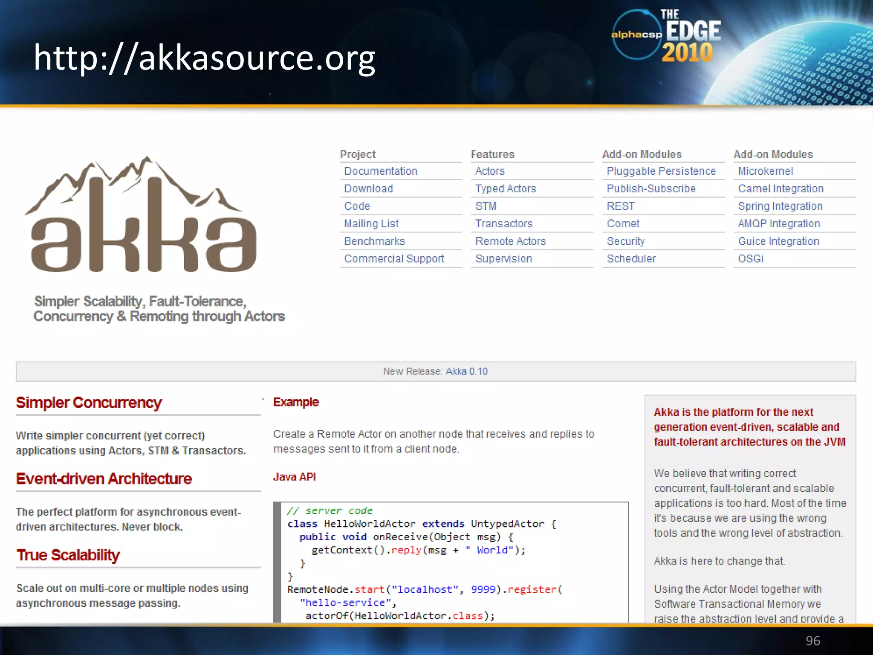This screenshot has height=655, width=873.
Task: Open the Microkernel link
Action: [x=766, y=171]
